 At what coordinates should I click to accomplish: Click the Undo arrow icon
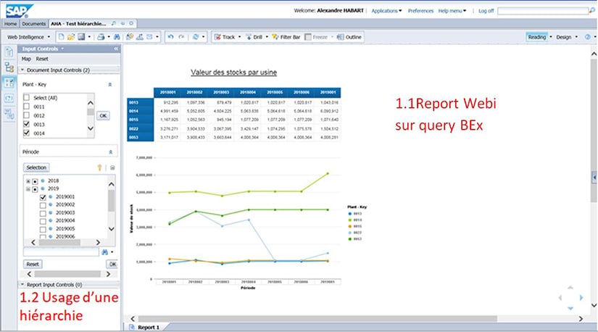[x=170, y=37]
